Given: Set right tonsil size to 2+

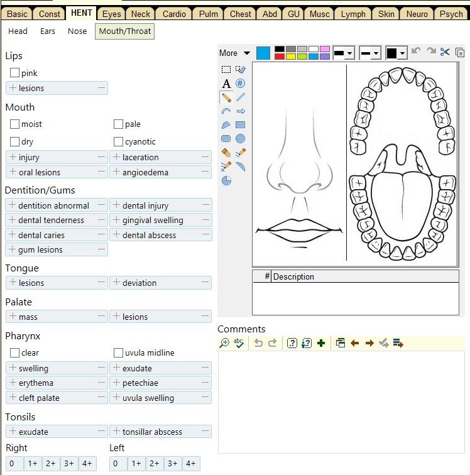Looking at the screenshot, I should coord(50,464).
